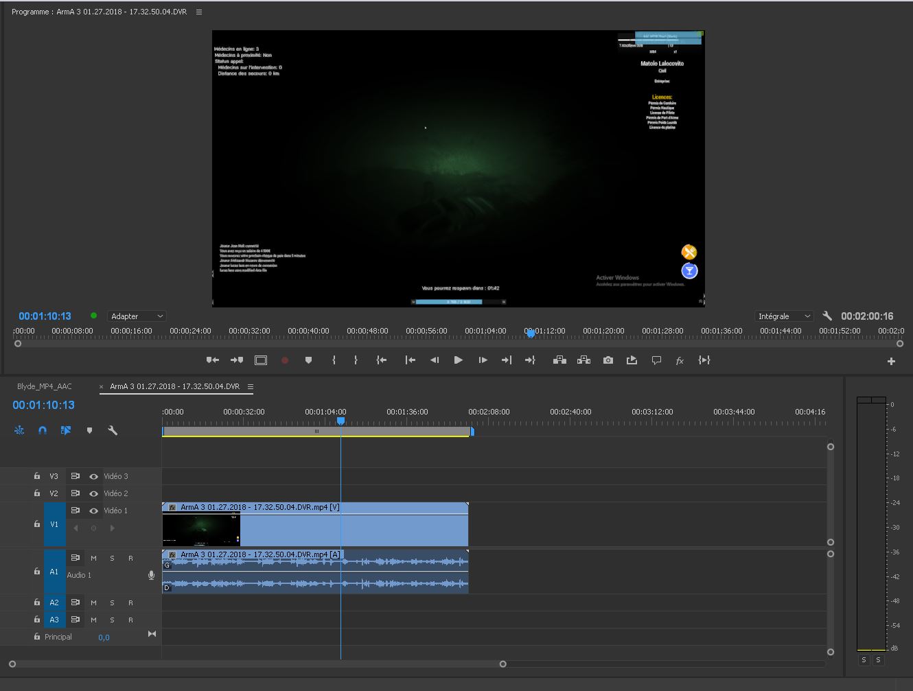
Task: Click the Mark Out bracket icon
Action: click(356, 360)
